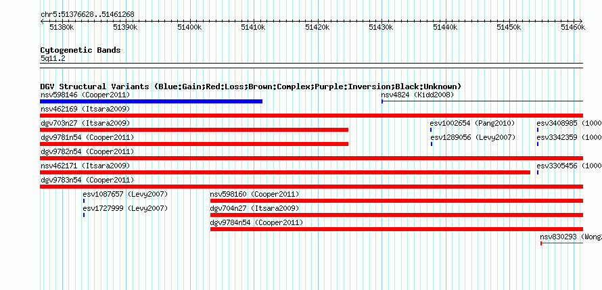Screen dimensions: 602x290
Task: Click the 51380k ruler label
Action: click(62, 27)
